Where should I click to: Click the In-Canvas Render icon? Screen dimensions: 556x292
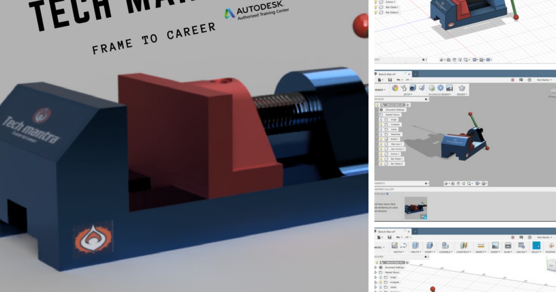click(431, 88)
